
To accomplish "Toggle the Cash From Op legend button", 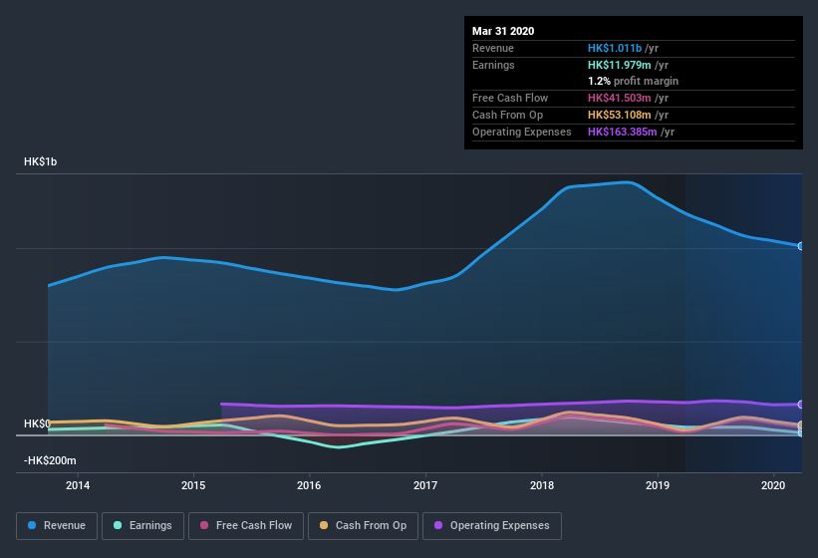I will click(363, 526).
